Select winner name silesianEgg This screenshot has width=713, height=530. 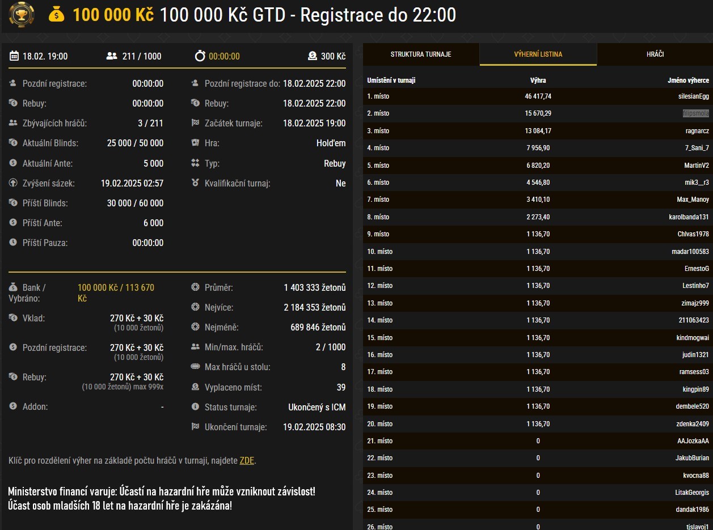693,96
